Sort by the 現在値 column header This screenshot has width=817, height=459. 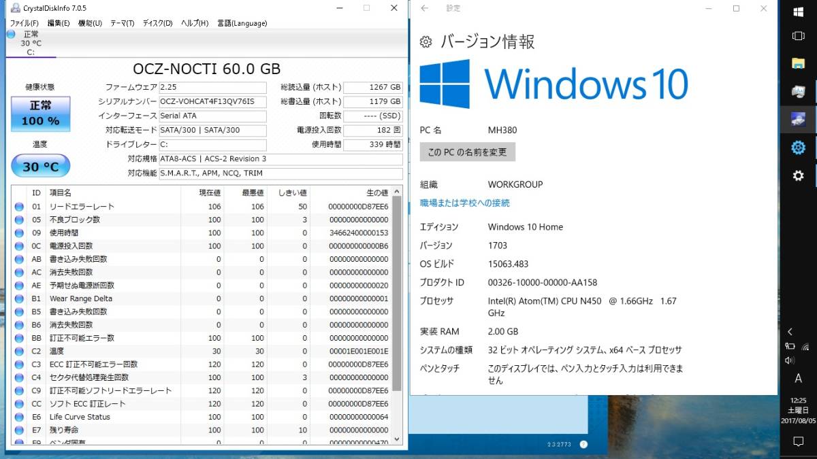(x=202, y=193)
